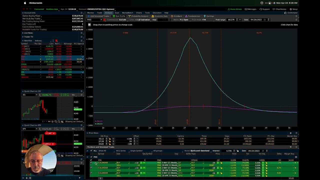The height and width of the screenshot is (180, 320).
Task: Open the Indexes watchlist dropdown
Action: pyautogui.click(x=44, y=41)
